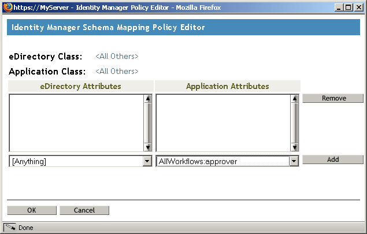
Task: Minimize the Firefox window
Action: click(x=339, y=8)
